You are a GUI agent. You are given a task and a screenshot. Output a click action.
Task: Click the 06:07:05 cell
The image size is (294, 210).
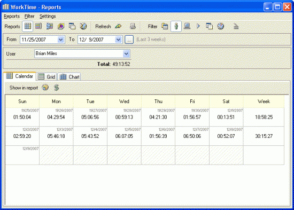coord(124,136)
